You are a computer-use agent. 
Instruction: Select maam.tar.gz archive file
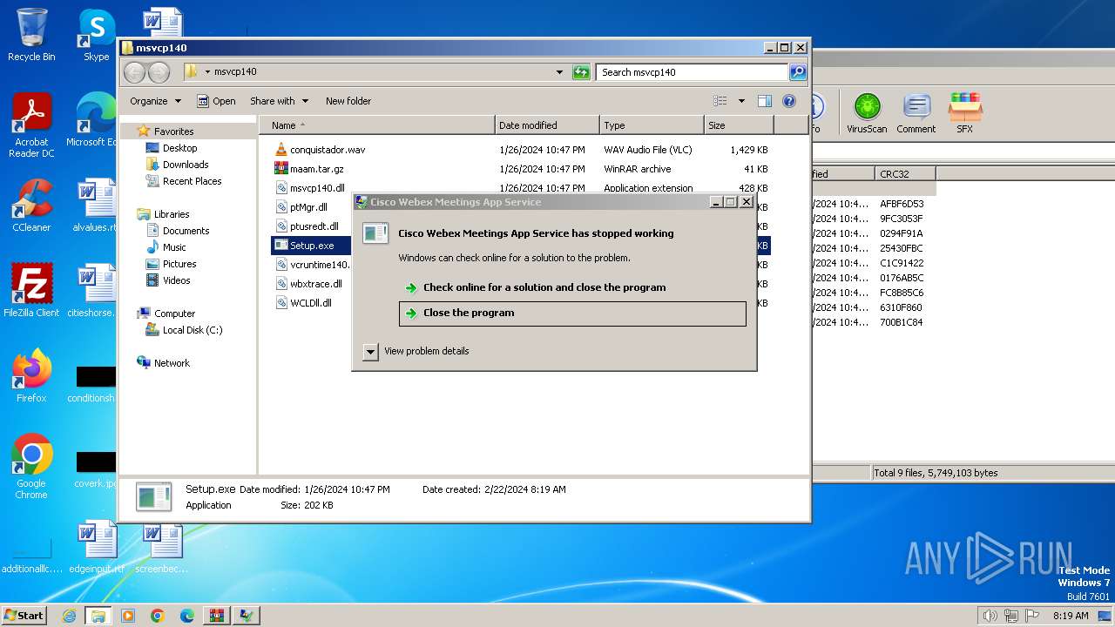coord(316,169)
